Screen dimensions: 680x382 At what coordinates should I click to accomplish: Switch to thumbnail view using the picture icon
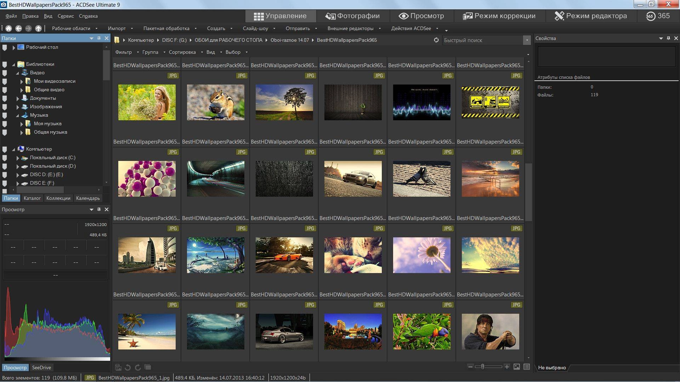(517, 366)
